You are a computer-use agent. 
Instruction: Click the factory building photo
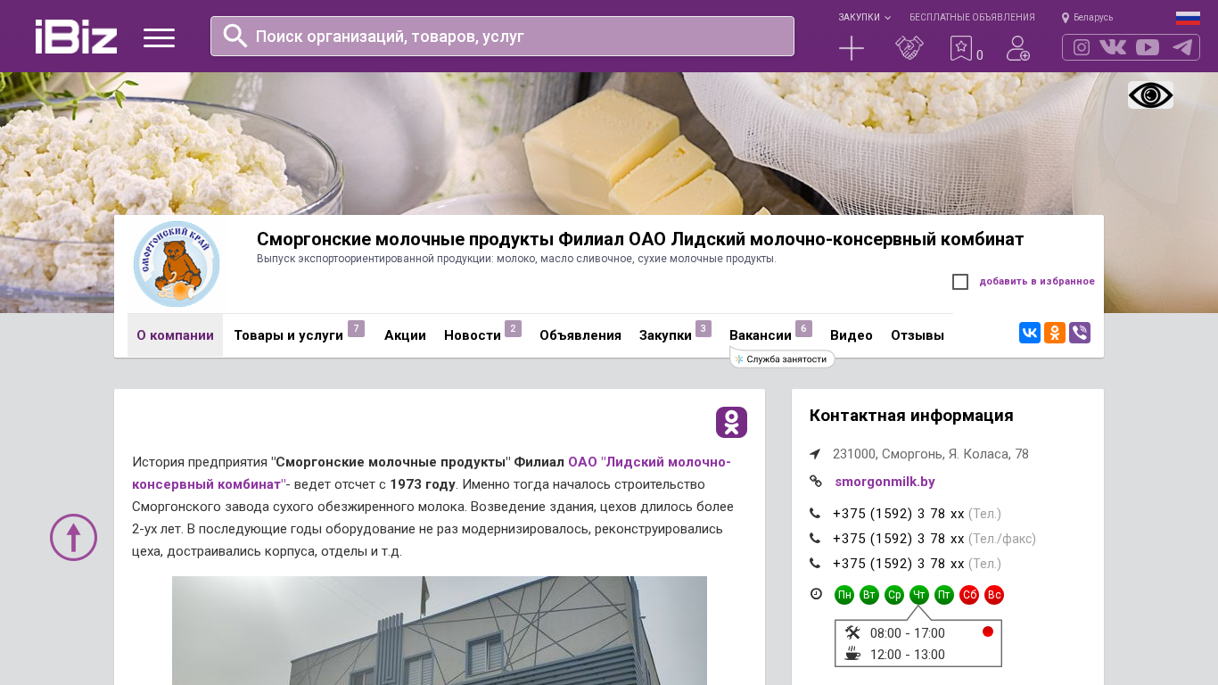(440, 631)
